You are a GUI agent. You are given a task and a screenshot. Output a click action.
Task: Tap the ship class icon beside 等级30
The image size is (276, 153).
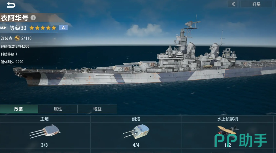click(3, 28)
